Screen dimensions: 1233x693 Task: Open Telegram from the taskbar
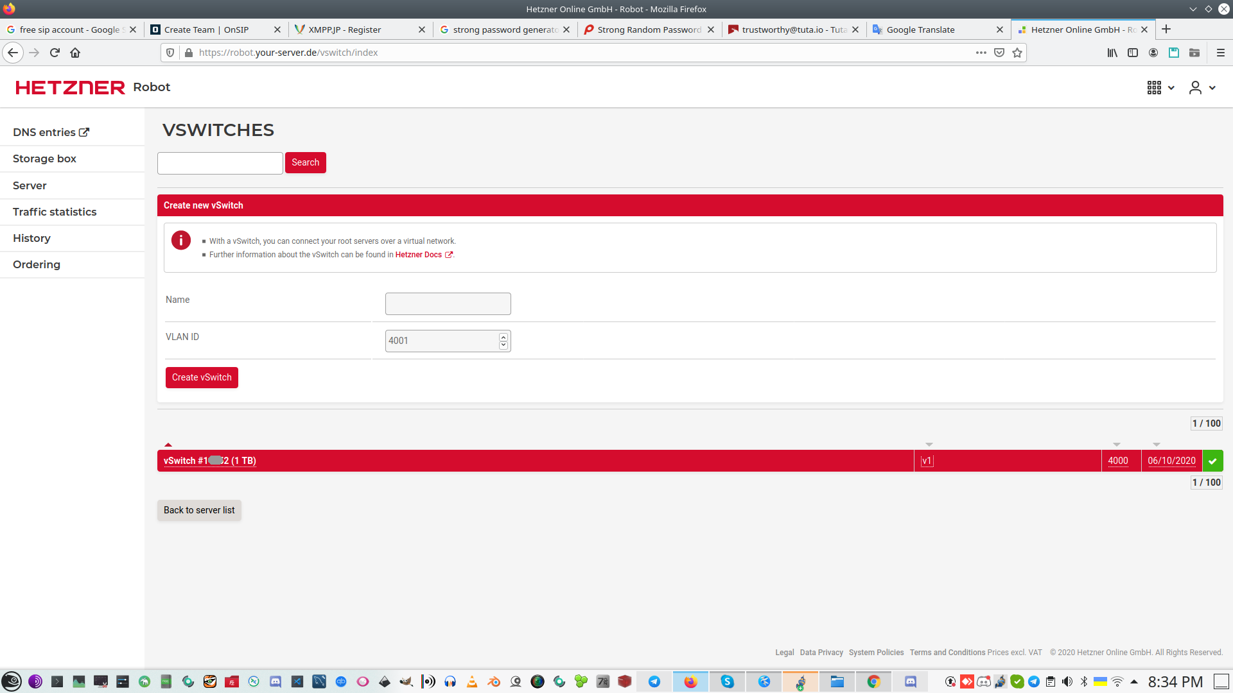coord(654,681)
